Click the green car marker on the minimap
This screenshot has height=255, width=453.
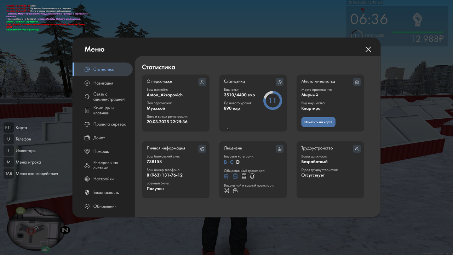point(45,249)
